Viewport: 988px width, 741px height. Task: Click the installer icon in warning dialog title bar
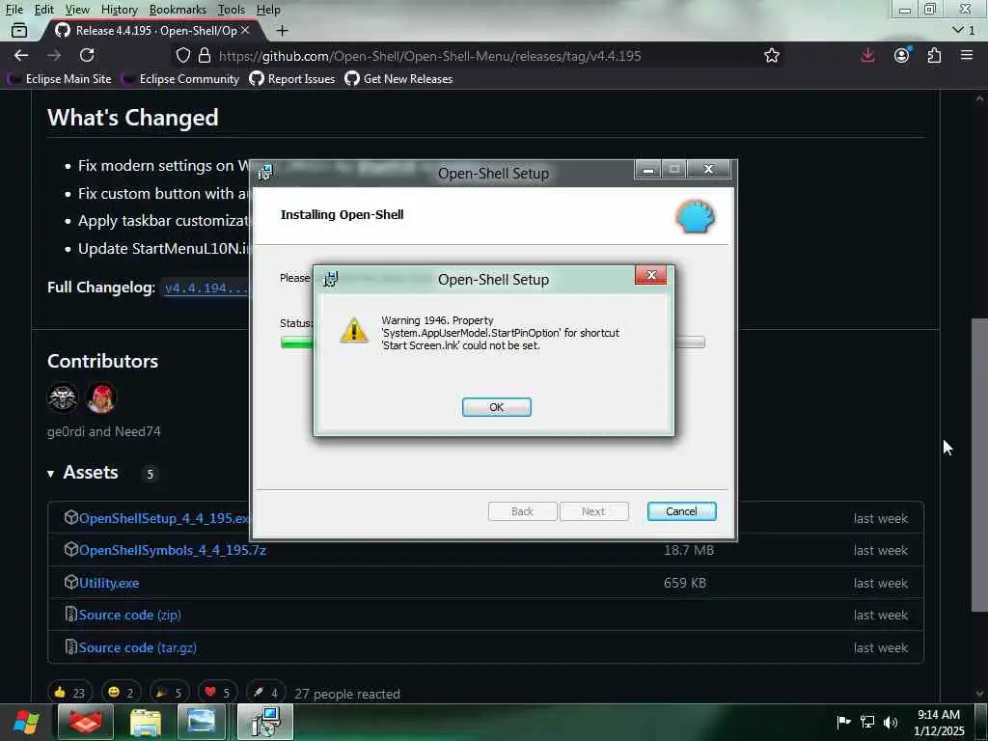330,279
